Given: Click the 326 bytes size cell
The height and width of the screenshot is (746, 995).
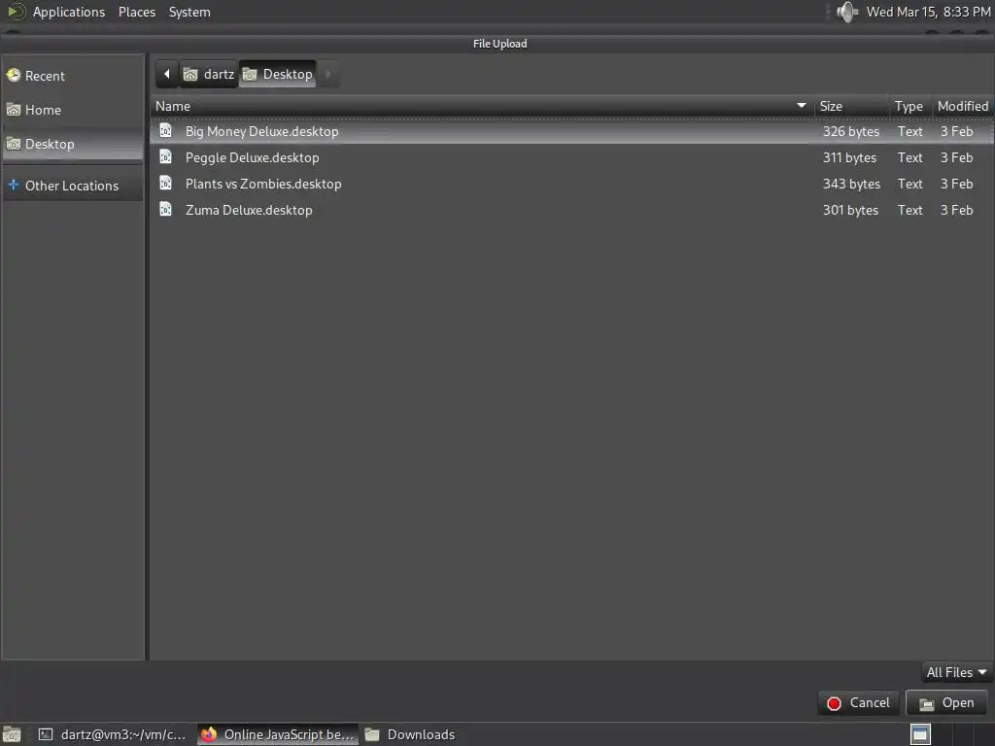Looking at the screenshot, I should click(851, 131).
